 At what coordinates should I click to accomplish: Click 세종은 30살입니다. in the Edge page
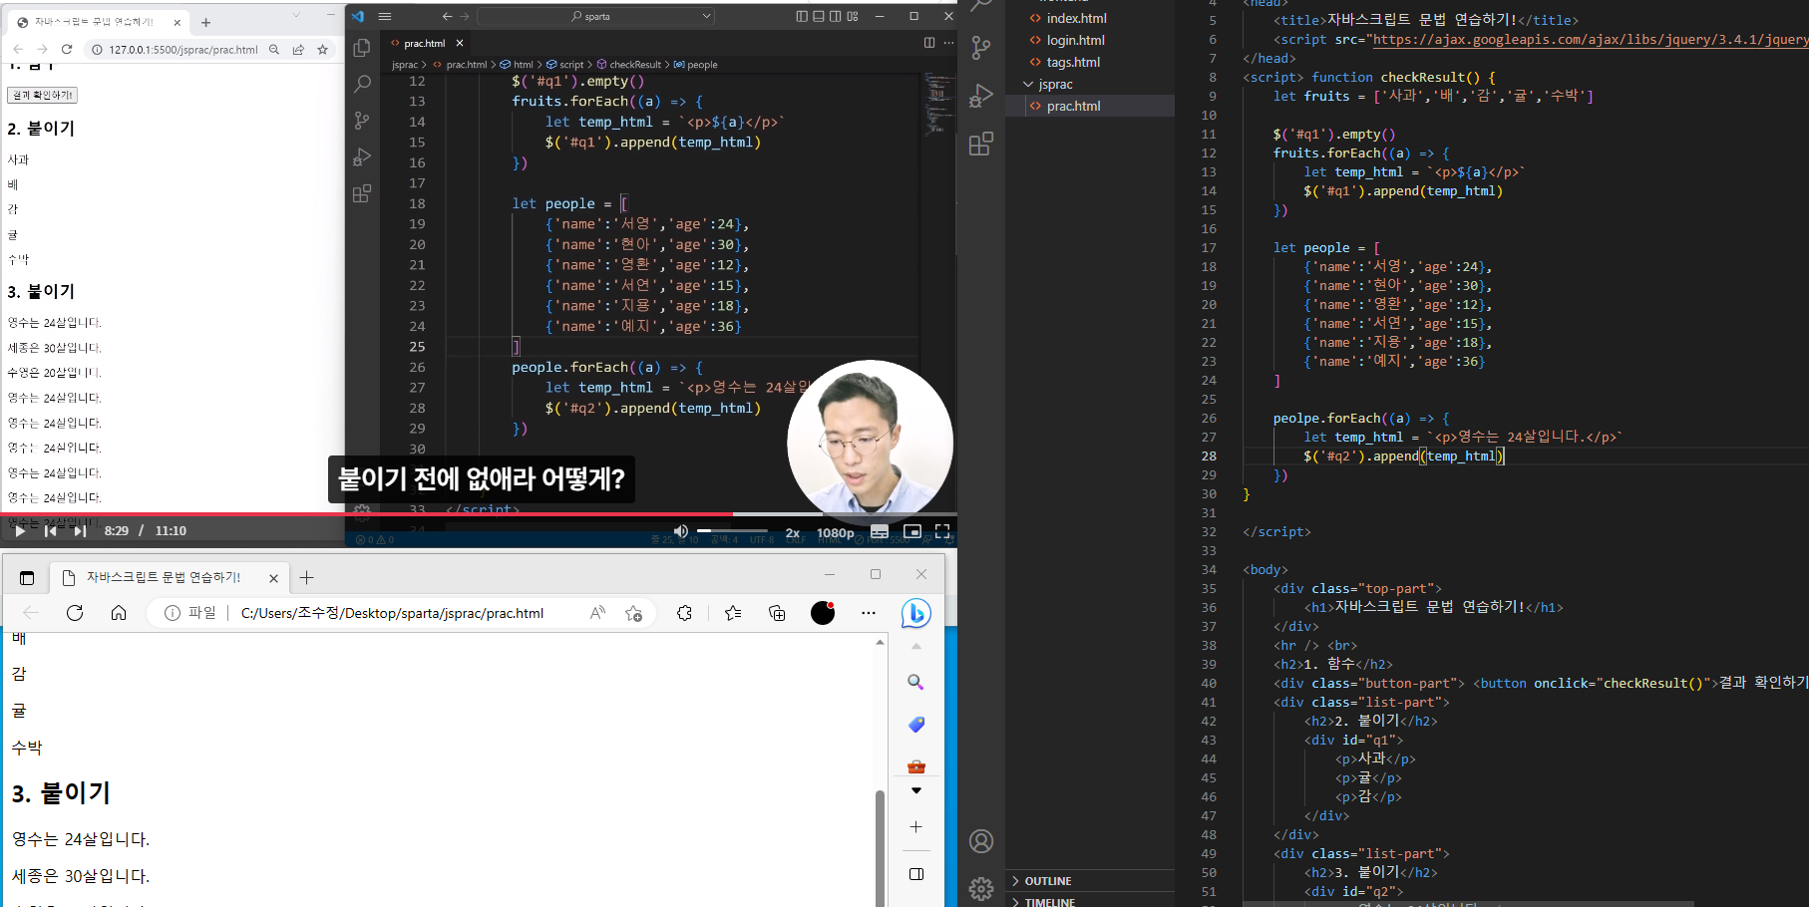point(81,876)
